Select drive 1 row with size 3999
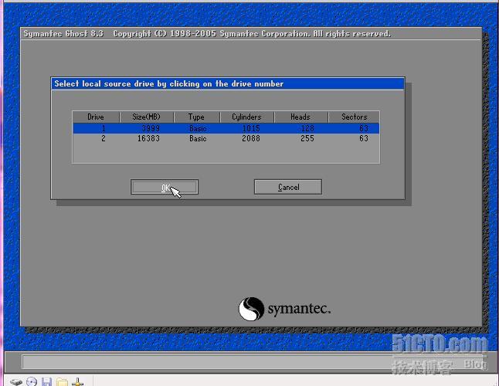Image resolution: width=499 pixels, height=386 pixels. (x=226, y=128)
